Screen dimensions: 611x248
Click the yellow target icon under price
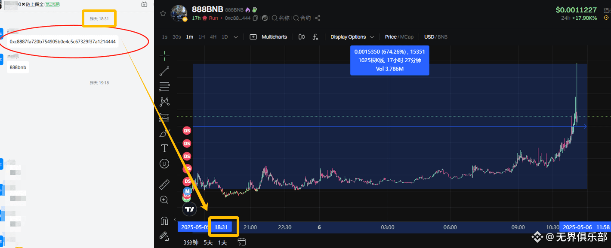[606, 18]
